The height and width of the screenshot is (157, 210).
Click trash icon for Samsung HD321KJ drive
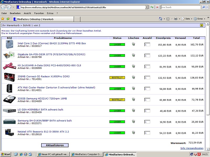pyautogui.click(x=133, y=99)
